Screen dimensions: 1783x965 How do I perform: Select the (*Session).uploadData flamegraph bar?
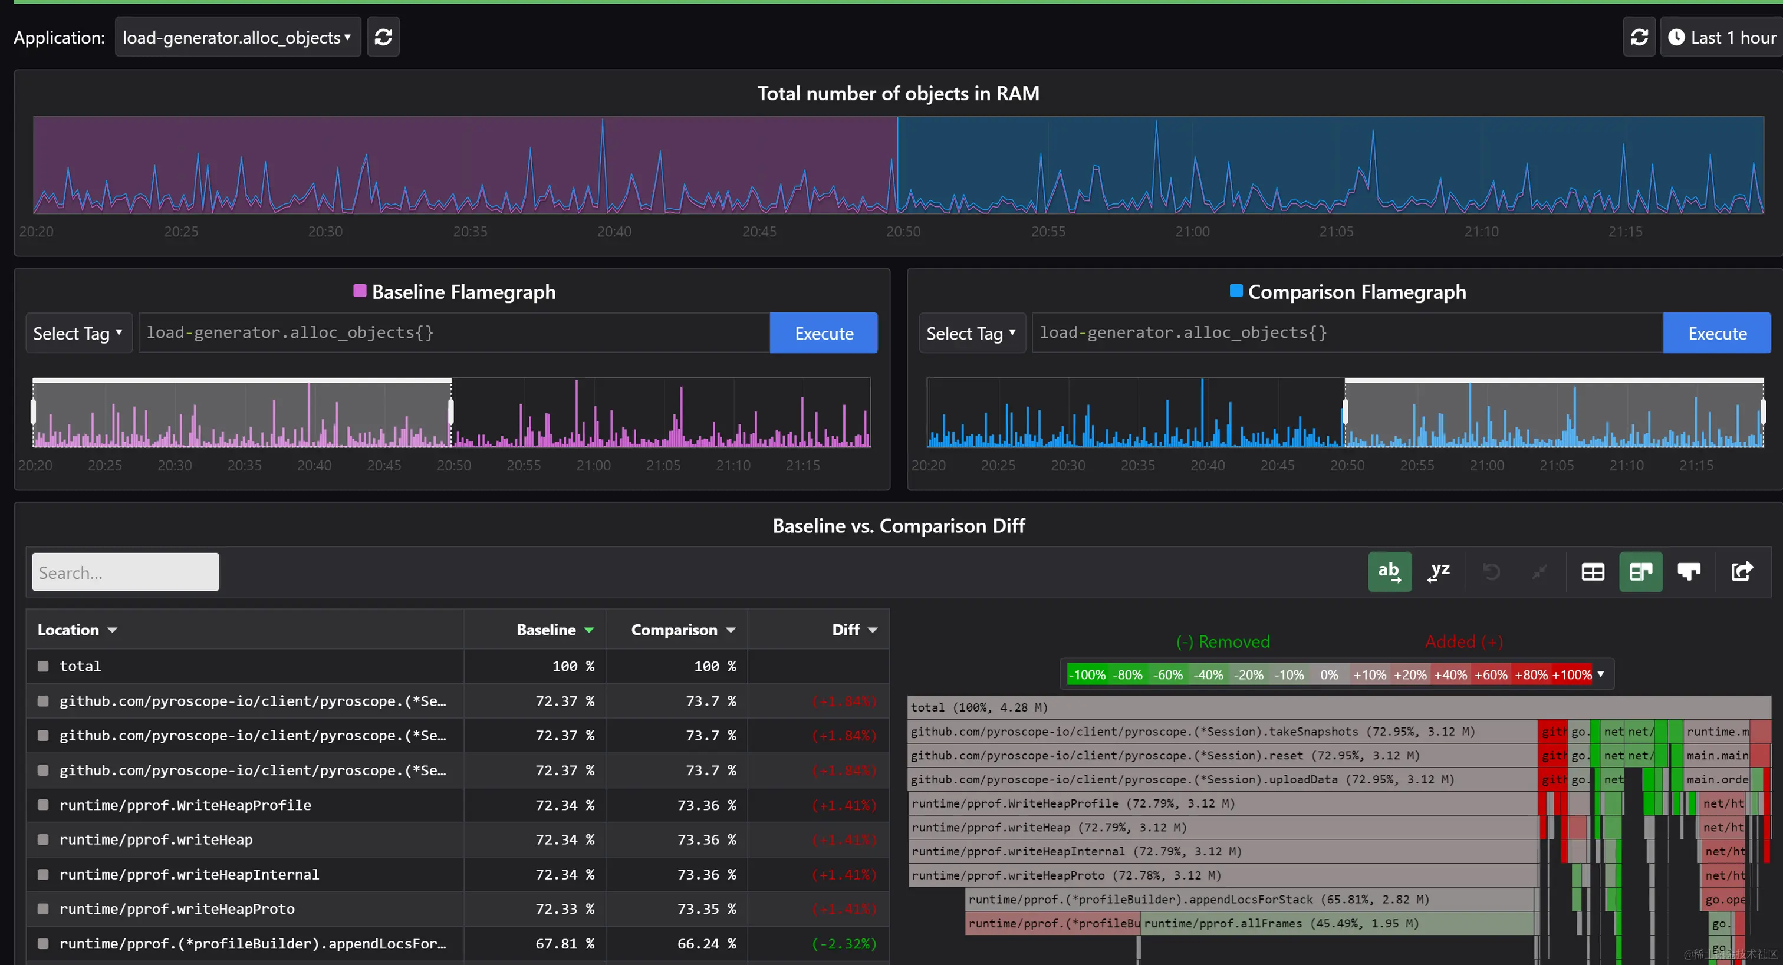(x=1222, y=779)
